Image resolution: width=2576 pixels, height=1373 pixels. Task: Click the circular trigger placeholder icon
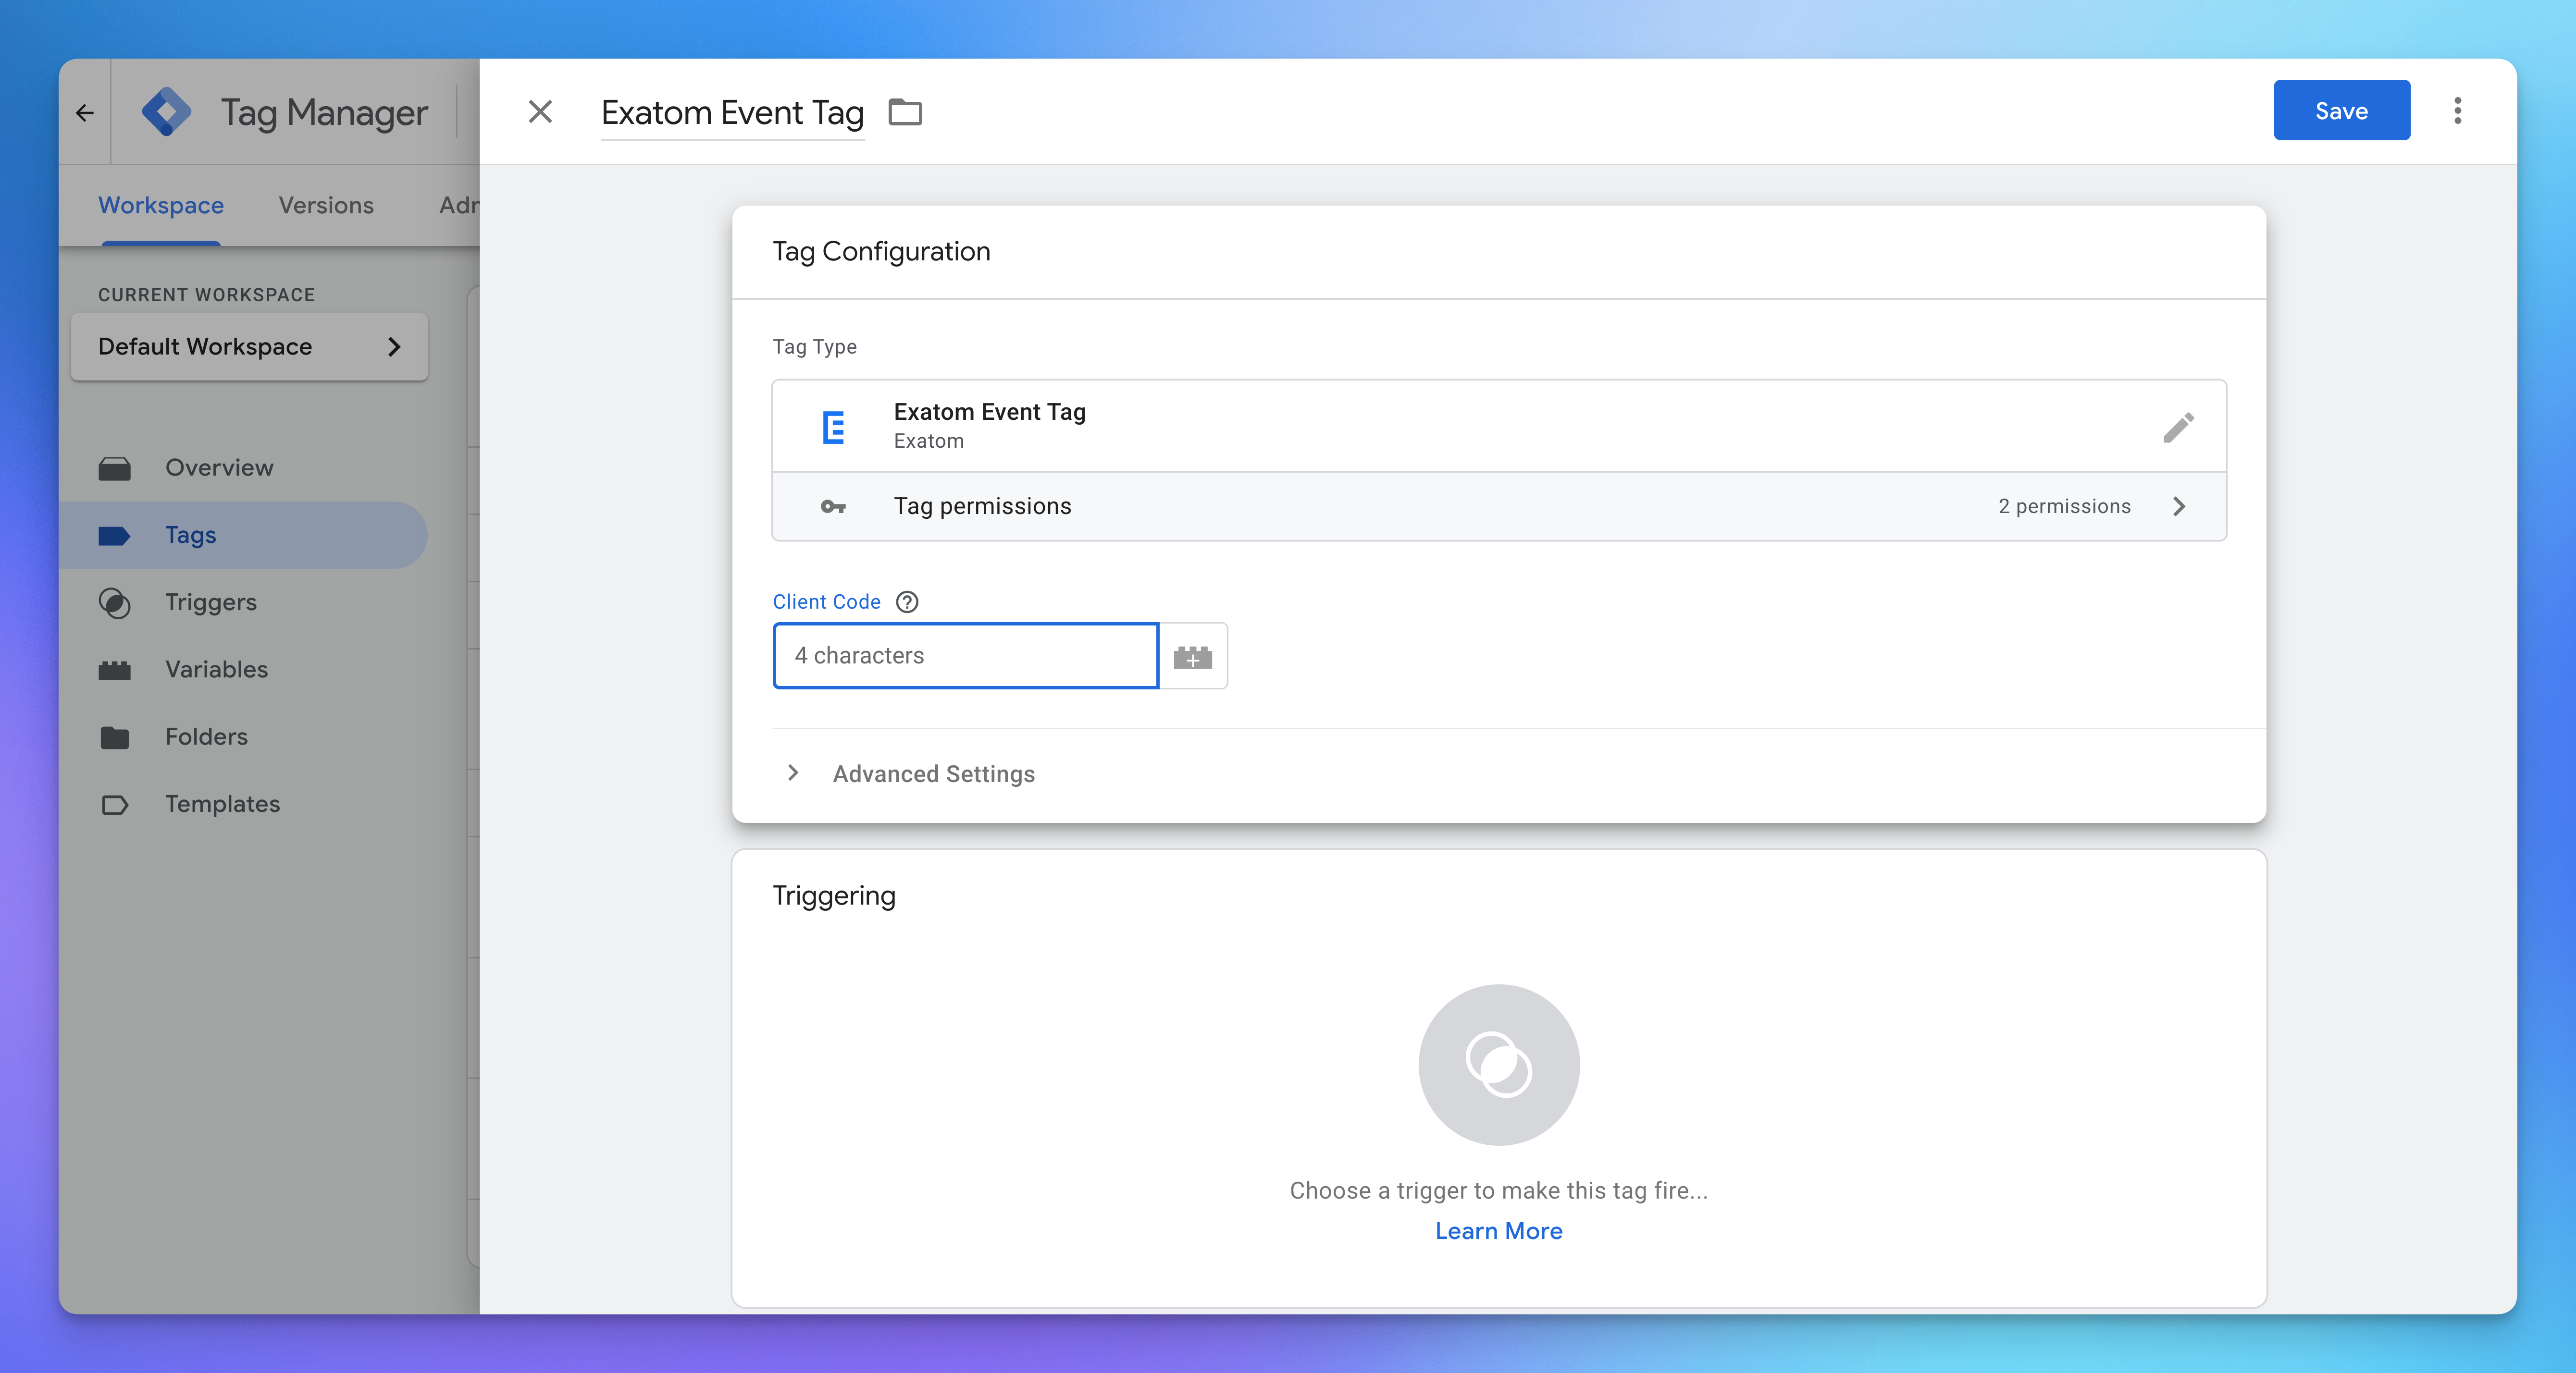(1498, 1064)
